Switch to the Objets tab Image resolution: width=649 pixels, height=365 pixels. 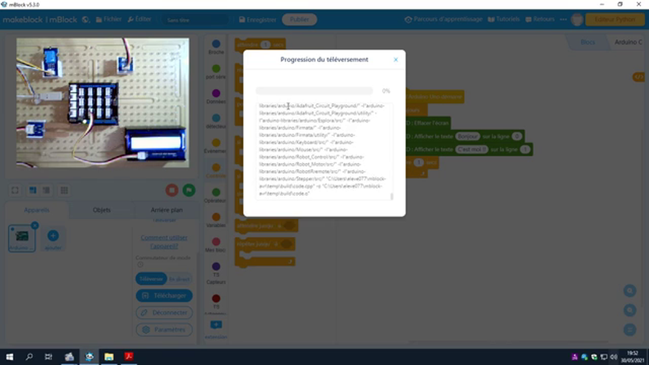tap(101, 209)
